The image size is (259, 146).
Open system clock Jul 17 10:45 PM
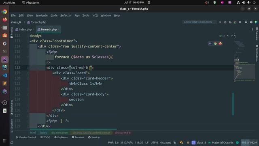134,2
